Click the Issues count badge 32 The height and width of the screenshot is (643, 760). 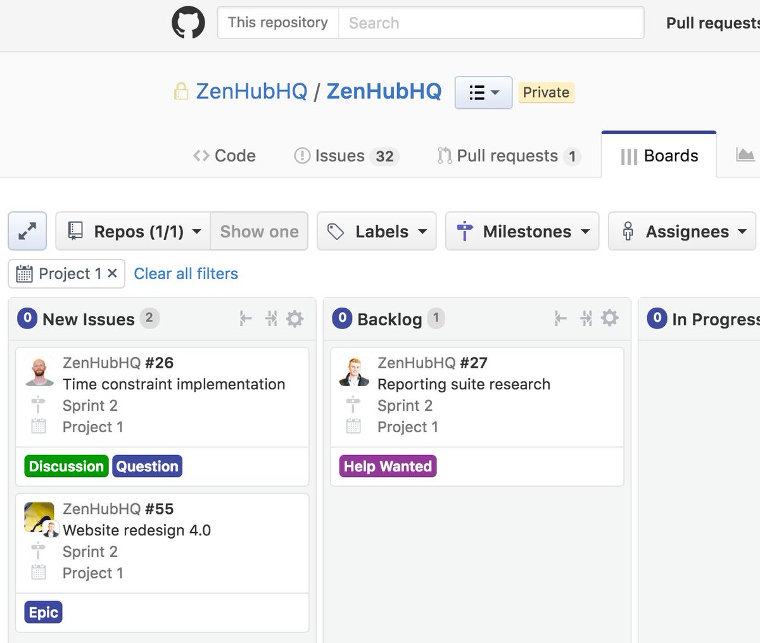pyautogui.click(x=384, y=156)
